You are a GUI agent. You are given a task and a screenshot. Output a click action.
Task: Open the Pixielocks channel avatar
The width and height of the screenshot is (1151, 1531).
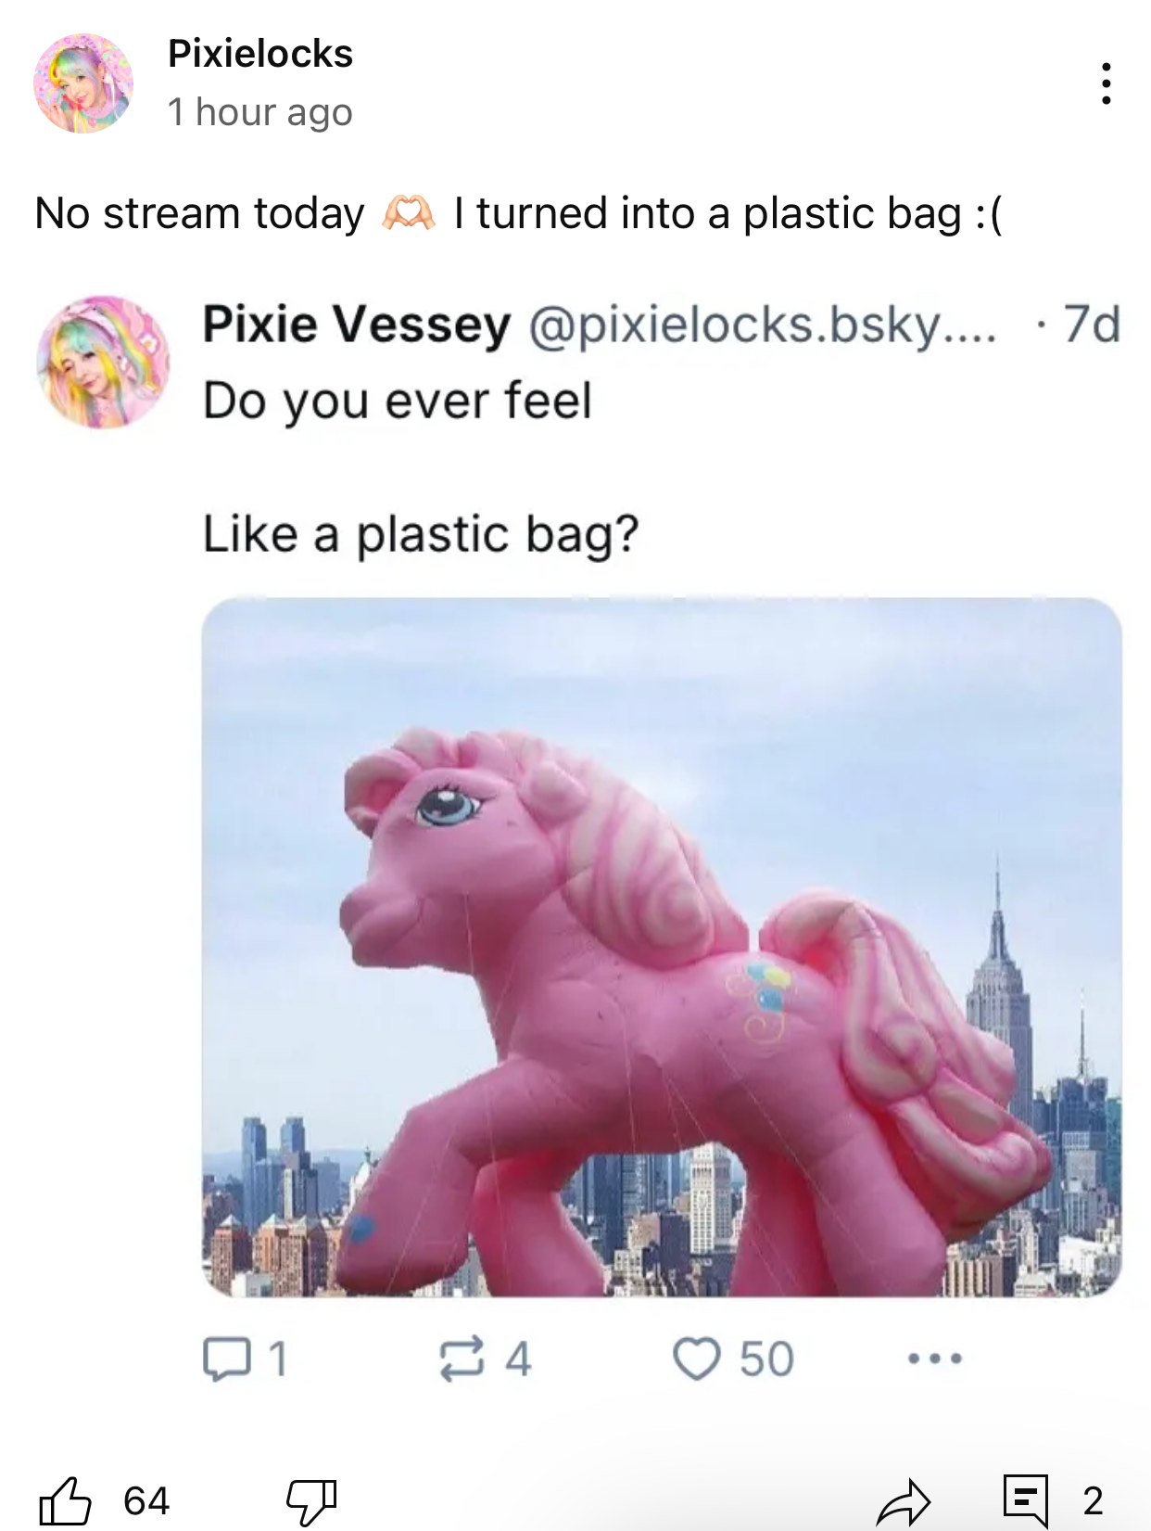[83, 83]
